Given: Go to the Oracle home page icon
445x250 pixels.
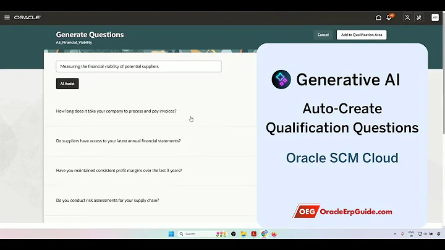Looking at the screenshot, I should pyautogui.click(x=378, y=17).
